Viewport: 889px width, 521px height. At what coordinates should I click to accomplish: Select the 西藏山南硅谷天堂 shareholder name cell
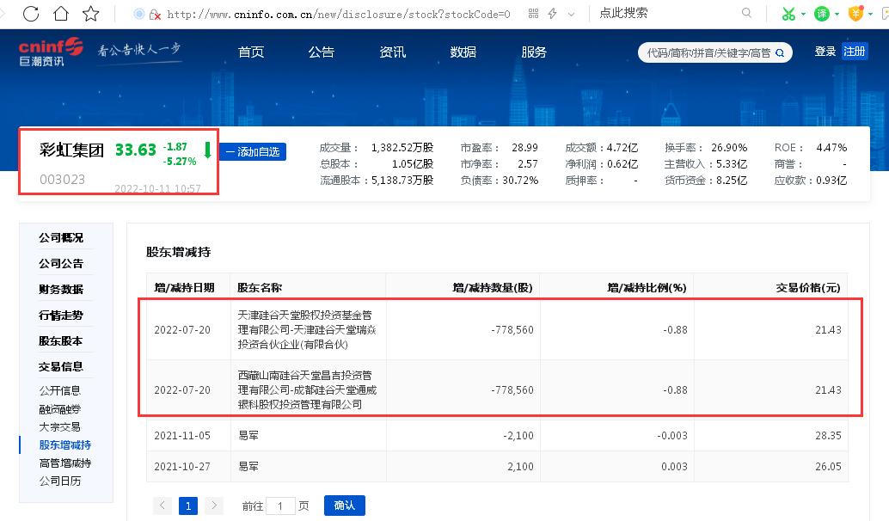[307, 390]
